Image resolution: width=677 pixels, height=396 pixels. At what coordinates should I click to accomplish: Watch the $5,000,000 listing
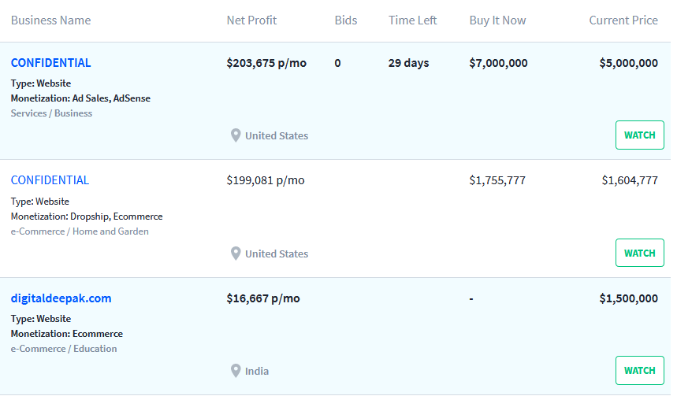[639, 135]
